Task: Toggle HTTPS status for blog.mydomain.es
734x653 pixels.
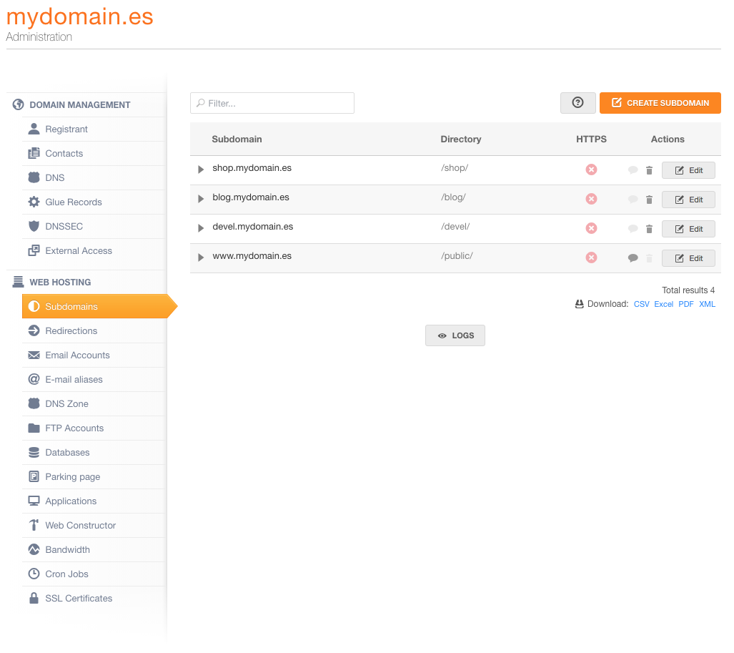Action: coord(591,199)
